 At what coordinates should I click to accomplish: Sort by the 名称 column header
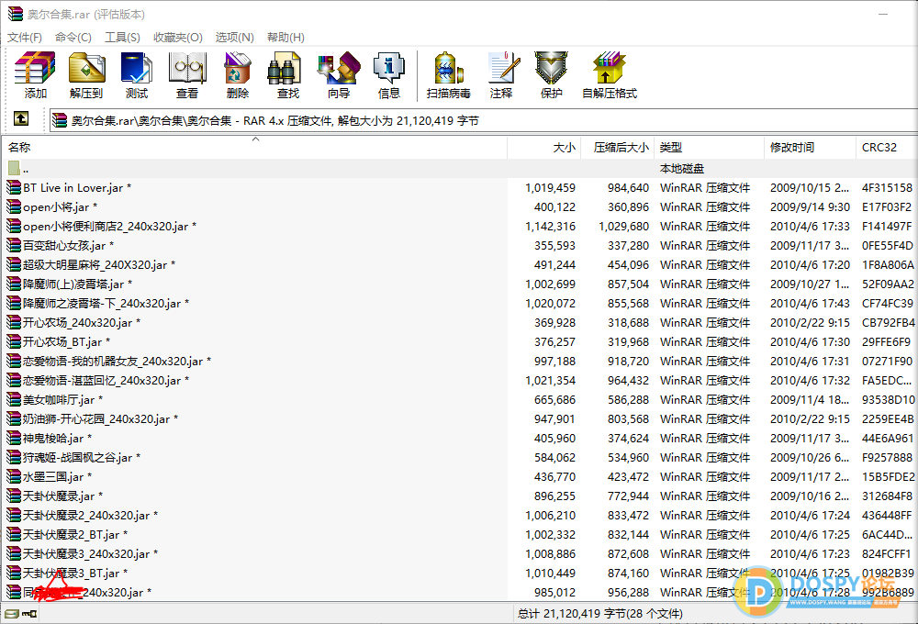(x=254, y=148)
